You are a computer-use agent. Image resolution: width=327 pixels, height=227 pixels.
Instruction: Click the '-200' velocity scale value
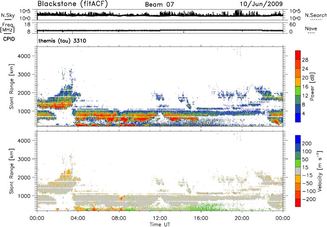tap(309, 199)
